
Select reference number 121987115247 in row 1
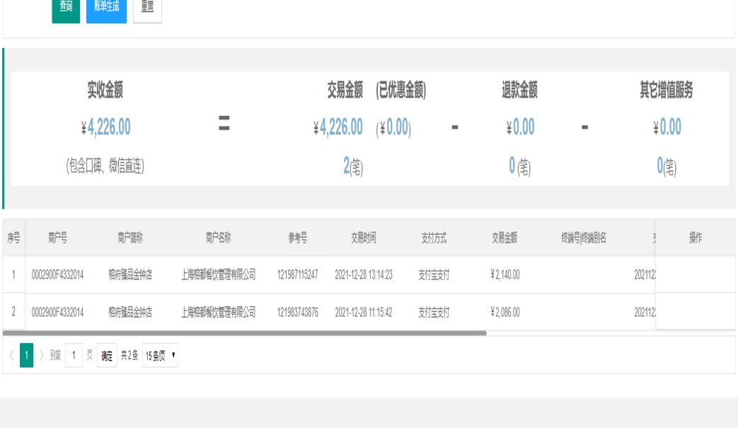[297, 274]
